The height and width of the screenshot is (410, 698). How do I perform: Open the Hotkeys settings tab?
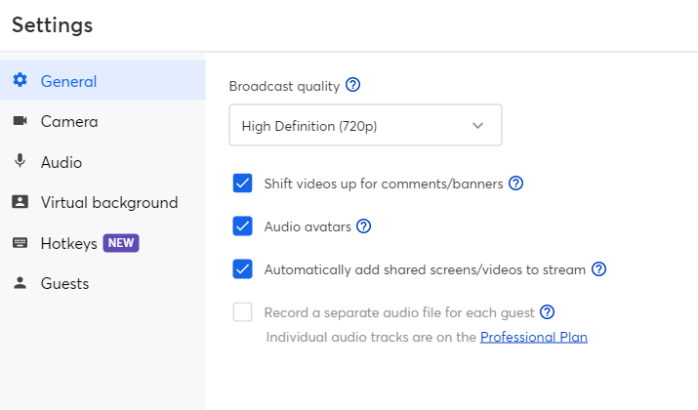click(103, 243)
